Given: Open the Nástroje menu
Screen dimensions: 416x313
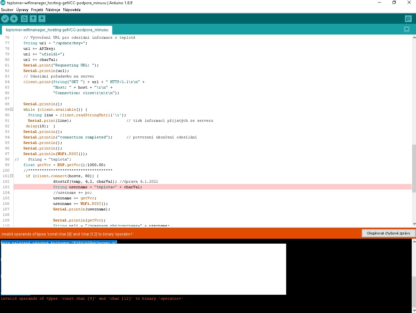Looking at the screenshot, I should pos(53,10).
